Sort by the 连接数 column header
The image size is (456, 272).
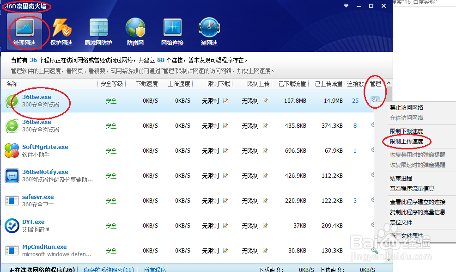click(x=355, y=84)
